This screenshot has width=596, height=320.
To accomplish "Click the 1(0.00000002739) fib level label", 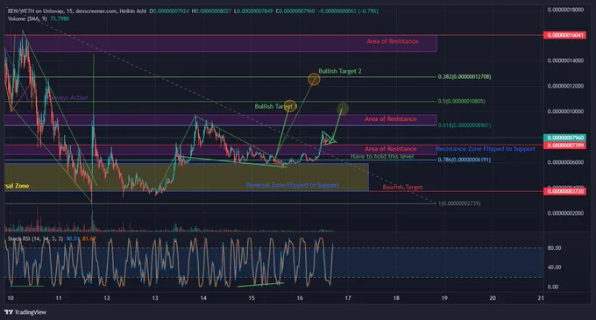I will click(459, 203).
